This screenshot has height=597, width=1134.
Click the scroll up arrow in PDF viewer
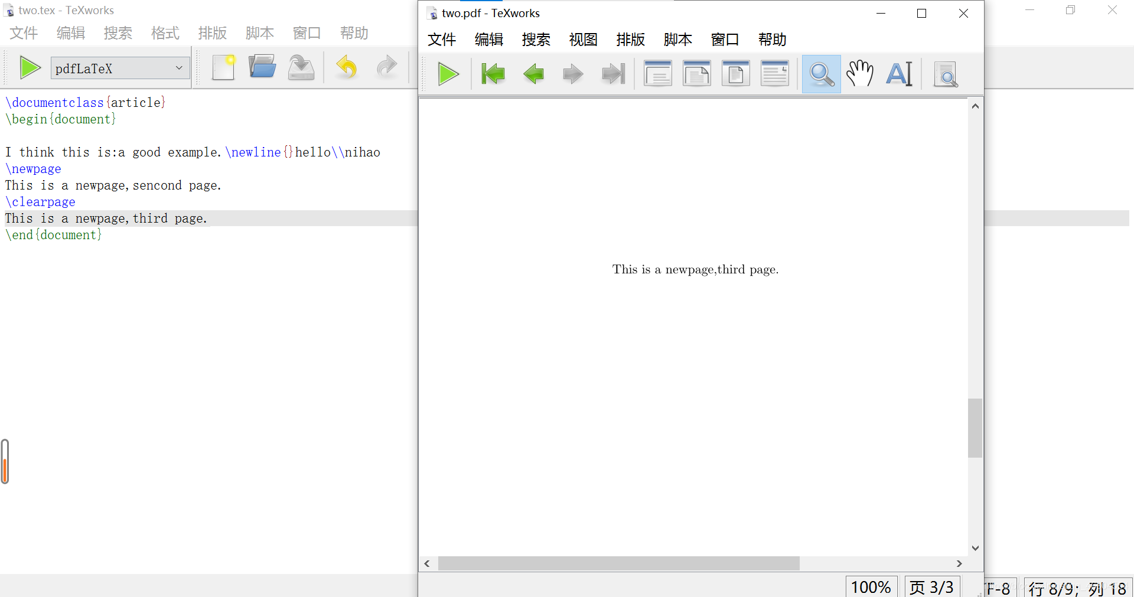pos(975,106)
